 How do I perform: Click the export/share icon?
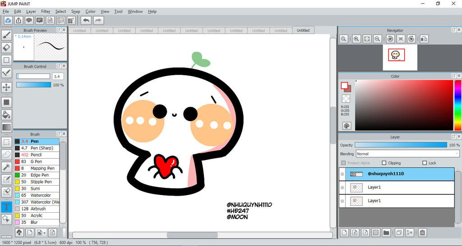click(18, 20)
